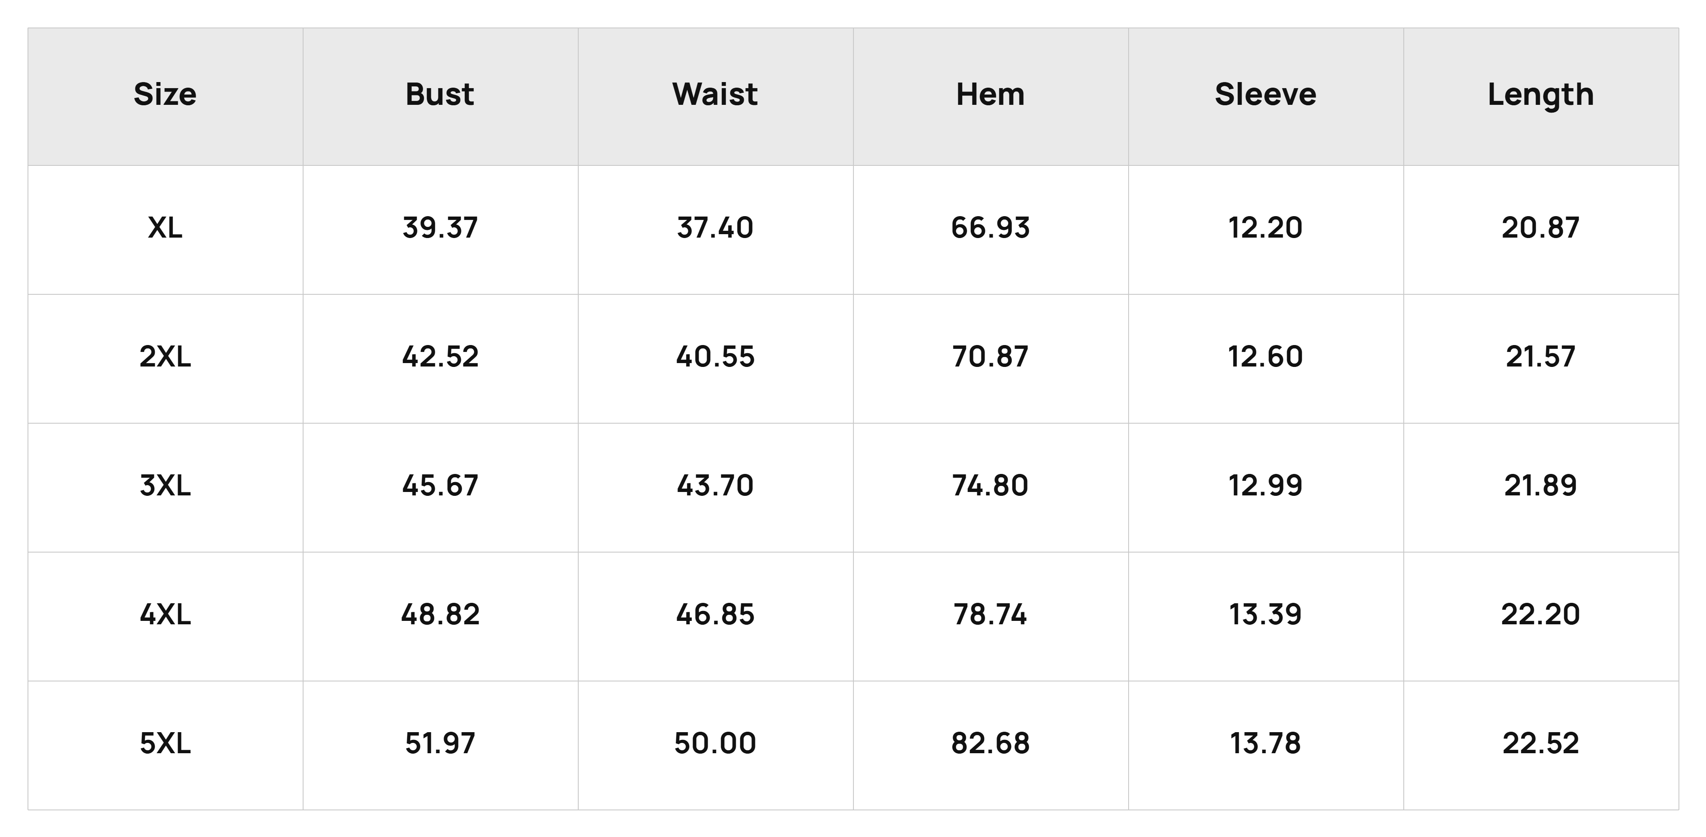This screenshot has height=837, width=1706.
Task: Click the 2XL size cell
Action: 165,357
